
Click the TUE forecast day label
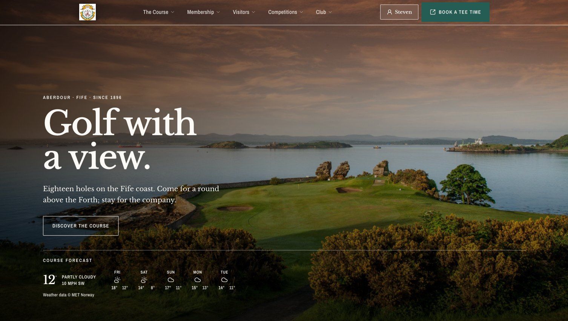point(224,272)
